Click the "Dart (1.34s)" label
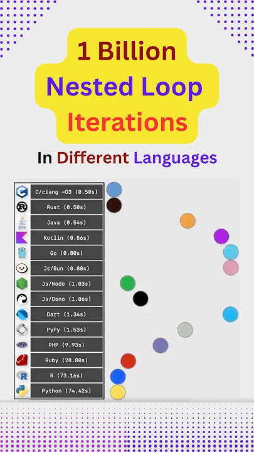The image size is (254, 452). click(66, 315)
